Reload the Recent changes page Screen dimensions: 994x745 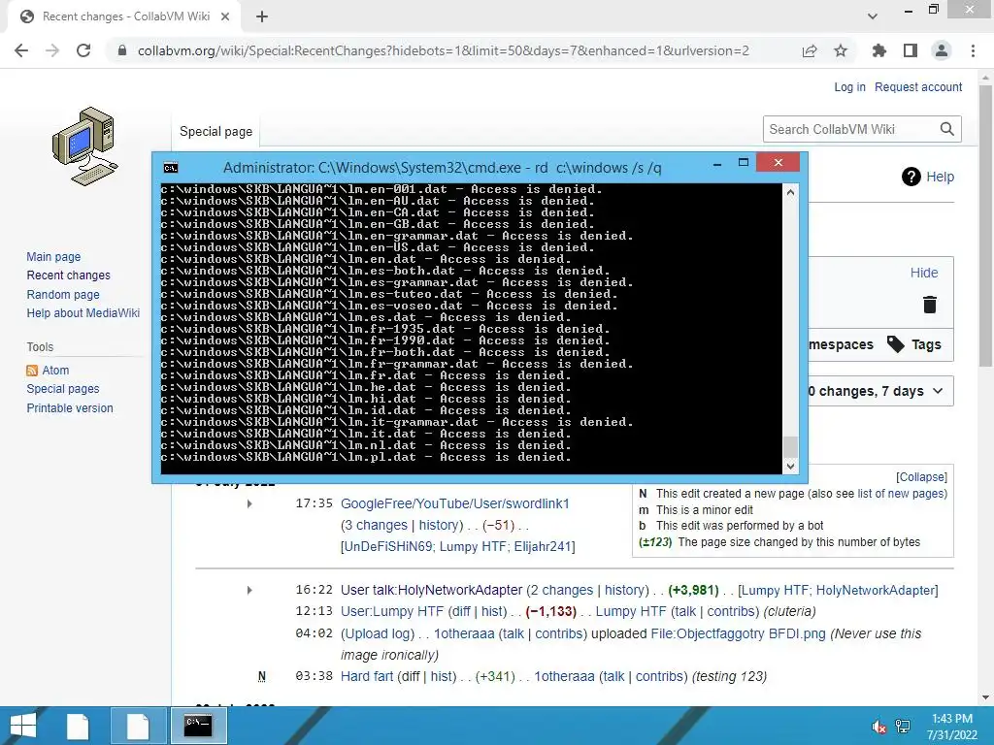pos(83,50)
